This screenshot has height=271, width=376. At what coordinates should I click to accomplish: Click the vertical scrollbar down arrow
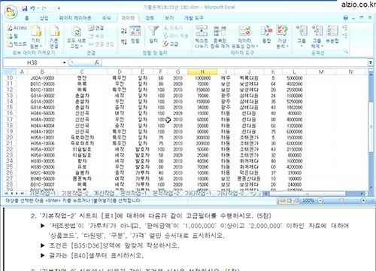[x=371, y=187]
